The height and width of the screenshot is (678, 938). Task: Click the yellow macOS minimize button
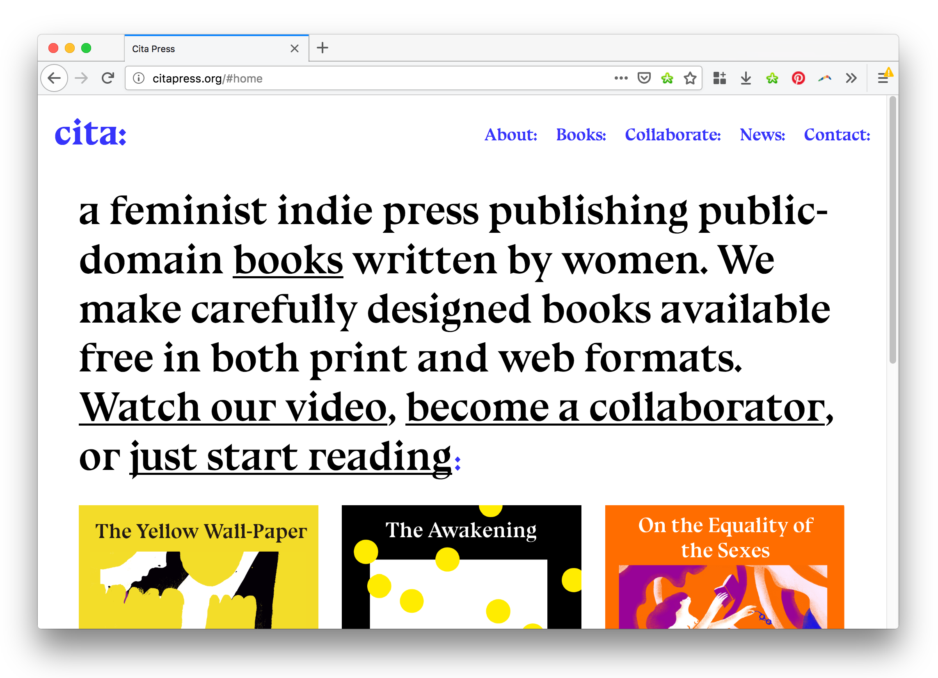point(70,48)
